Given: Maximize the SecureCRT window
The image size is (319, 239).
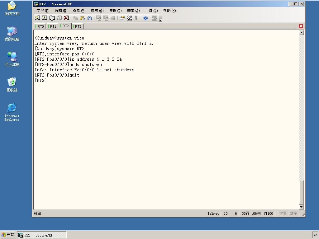Looking at the screenshot, I should pyautogui.click(x=296, y=4).
